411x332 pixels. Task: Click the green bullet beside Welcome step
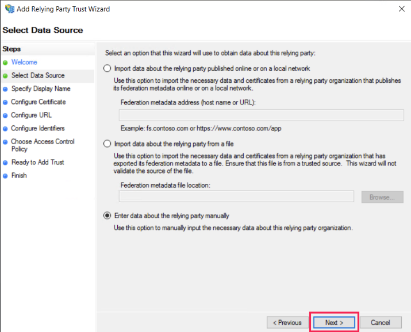pos(6,63)
